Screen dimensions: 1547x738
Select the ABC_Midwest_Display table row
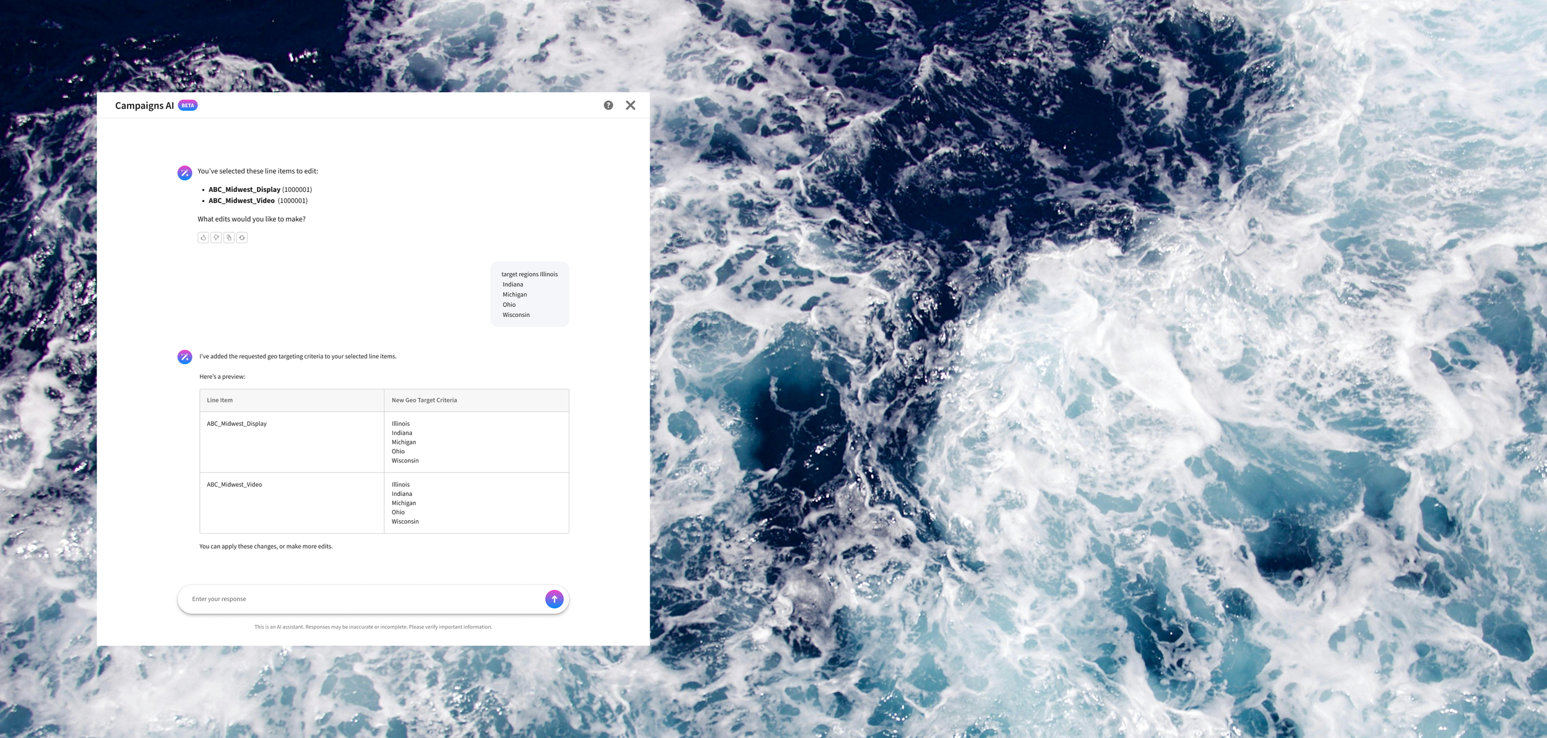click(236, 424)
